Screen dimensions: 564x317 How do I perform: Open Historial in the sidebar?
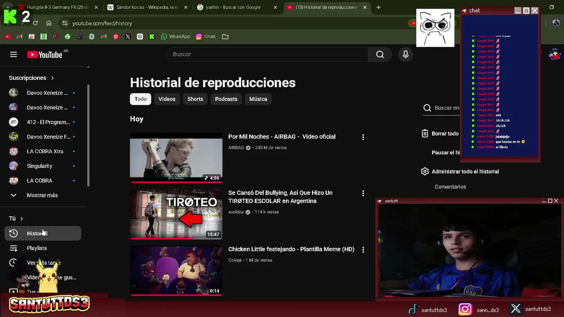43,233
